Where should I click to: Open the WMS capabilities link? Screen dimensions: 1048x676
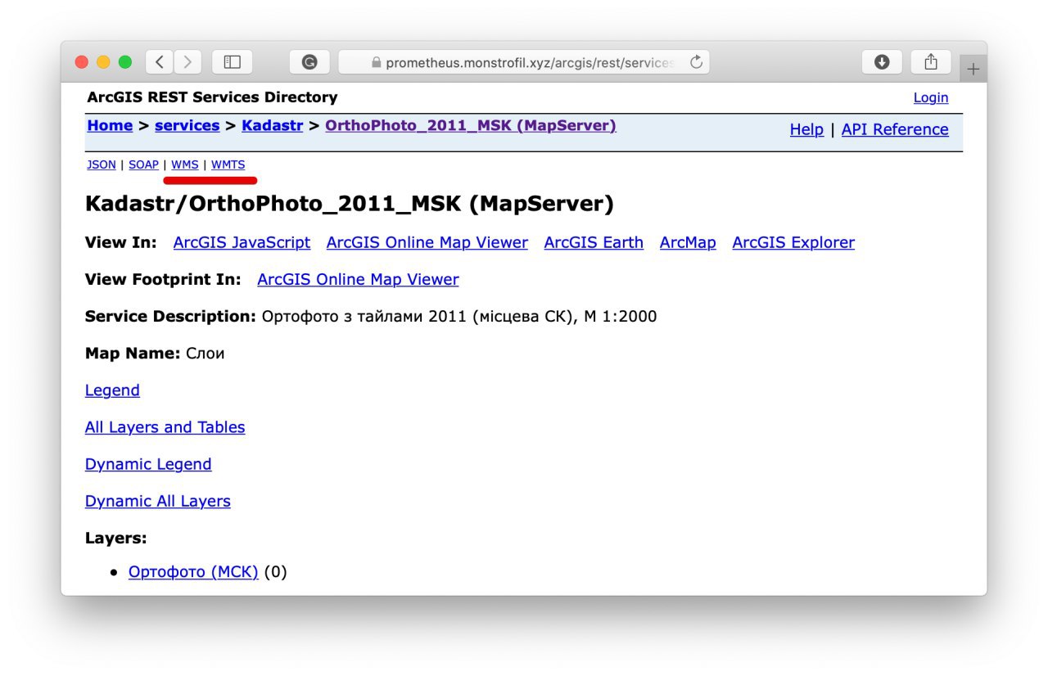pos(185,164)
